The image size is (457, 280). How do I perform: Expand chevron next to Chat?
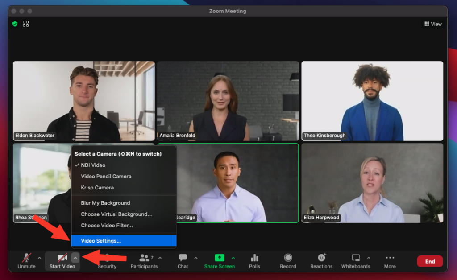click(x=195, y=258)
